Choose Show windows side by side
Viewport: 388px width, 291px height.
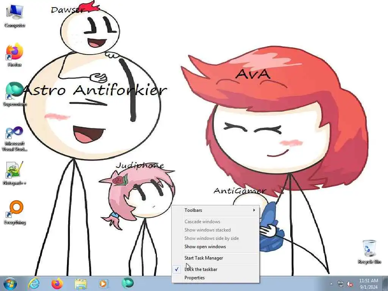pos(215,238)
